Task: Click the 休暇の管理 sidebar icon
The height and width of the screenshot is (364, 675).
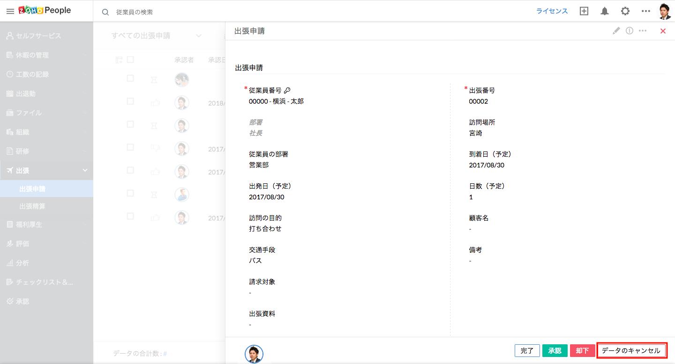Action: point(10,55)
